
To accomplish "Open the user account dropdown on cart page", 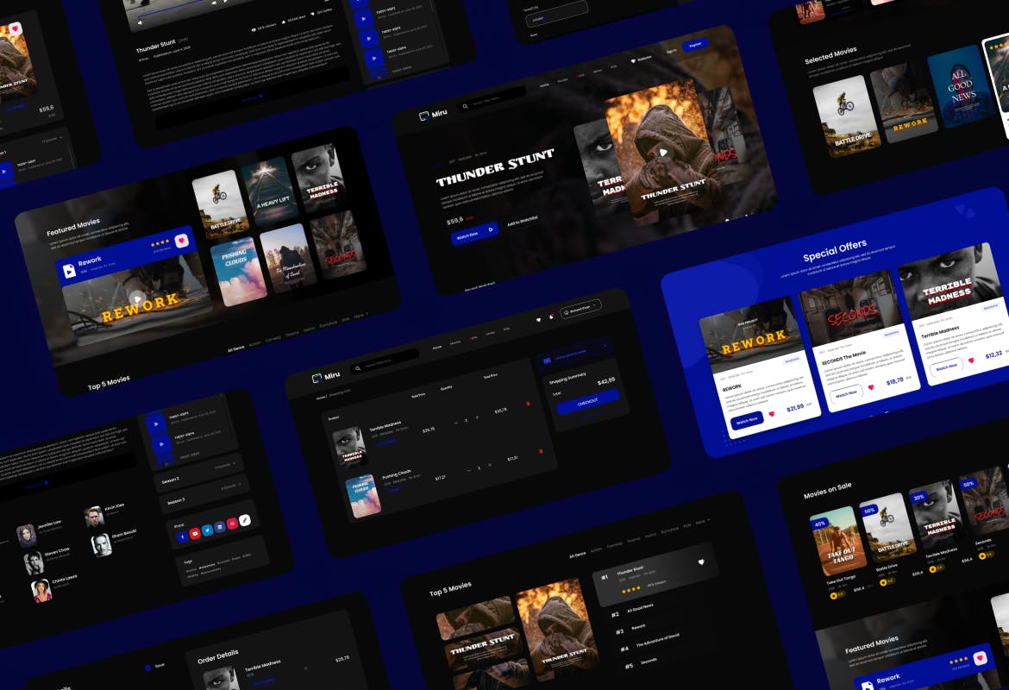I will click(x=582, y=308).
